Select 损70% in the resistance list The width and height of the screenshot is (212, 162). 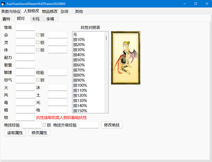(88, 70)
